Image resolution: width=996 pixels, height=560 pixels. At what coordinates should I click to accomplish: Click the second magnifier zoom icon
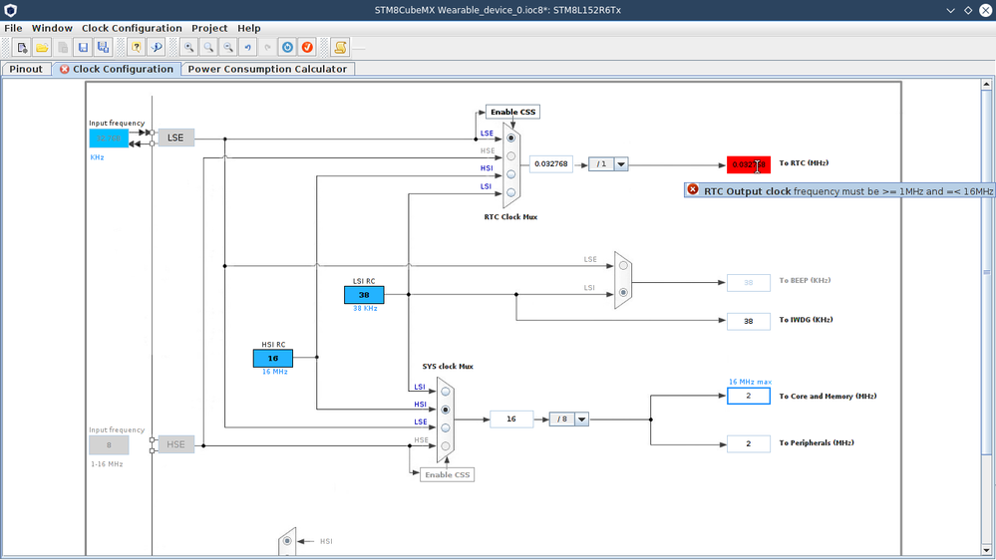208,48
